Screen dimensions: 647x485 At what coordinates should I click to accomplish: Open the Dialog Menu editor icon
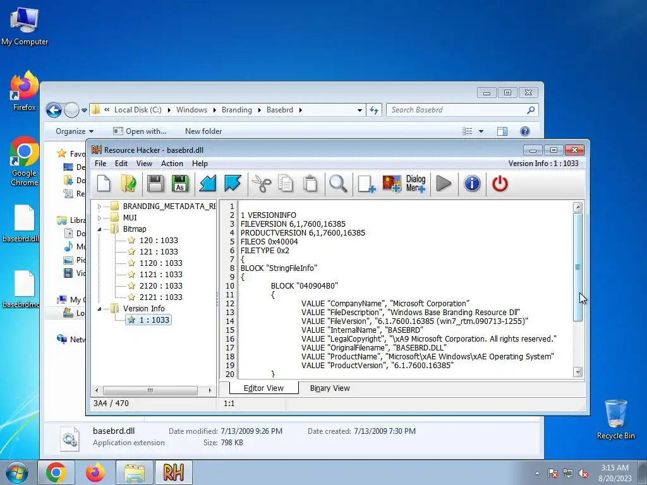[416, 184]
